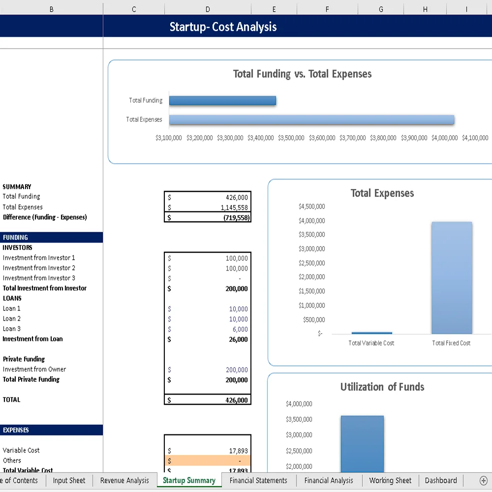Switch to the Working Sheet tab
492x492 pixels.
(x=390, y=481)
